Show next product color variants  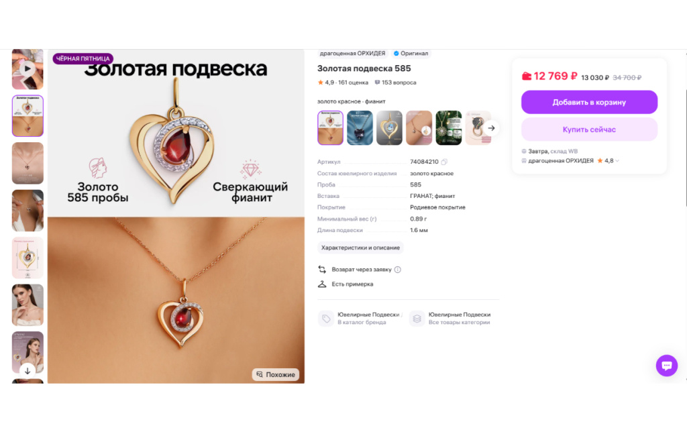(x=491, y=128)
